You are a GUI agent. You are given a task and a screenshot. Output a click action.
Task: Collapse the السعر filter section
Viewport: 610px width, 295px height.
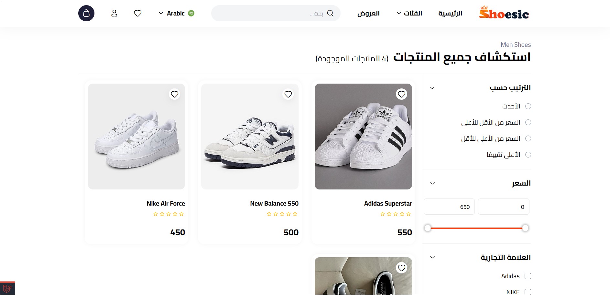432,183
